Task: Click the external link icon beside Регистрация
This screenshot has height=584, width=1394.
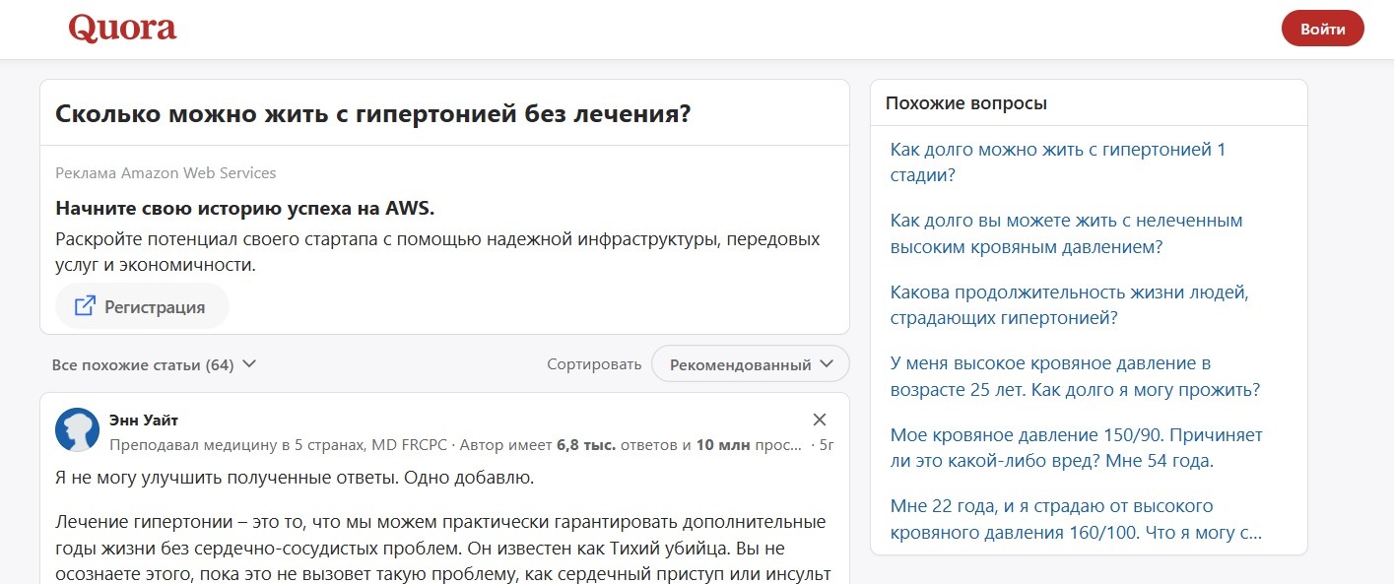Action: pyautogui.click(x=85, y=306)
